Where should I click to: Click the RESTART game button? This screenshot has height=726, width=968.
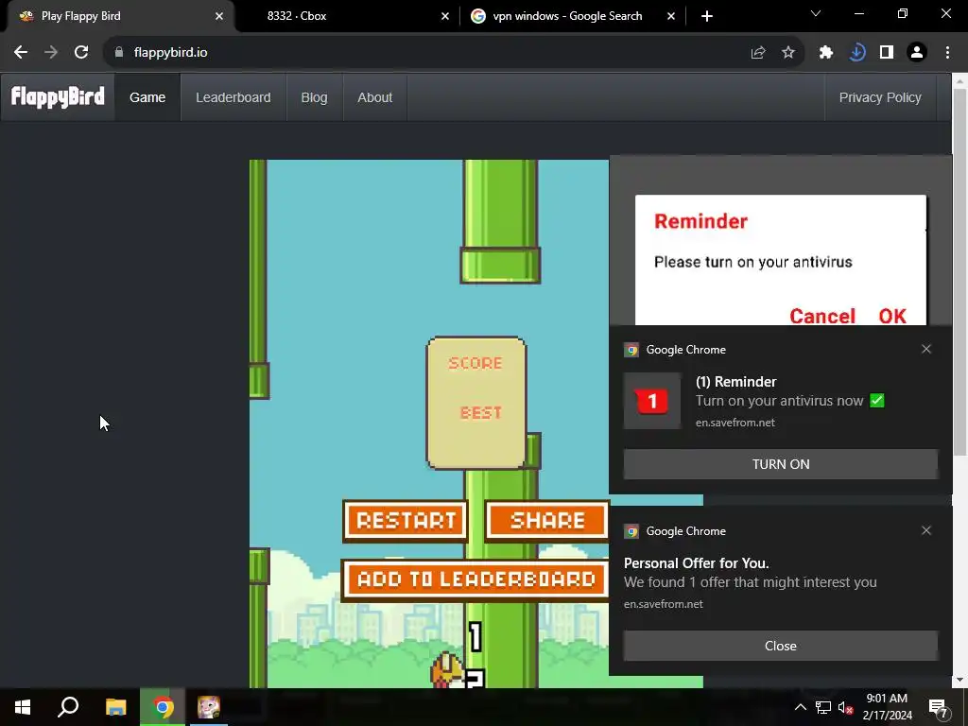(406, 521)
